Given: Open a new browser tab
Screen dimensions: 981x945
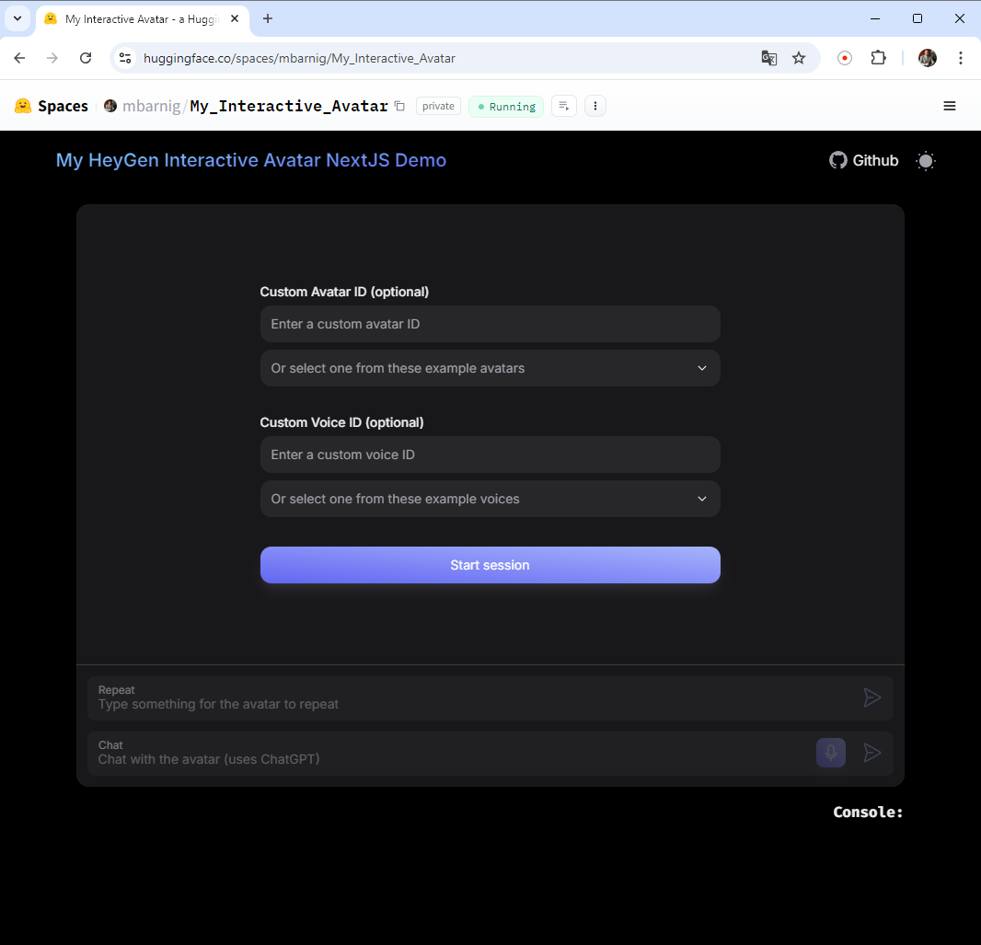Looking at the screenshot, I should coord(268,18).
